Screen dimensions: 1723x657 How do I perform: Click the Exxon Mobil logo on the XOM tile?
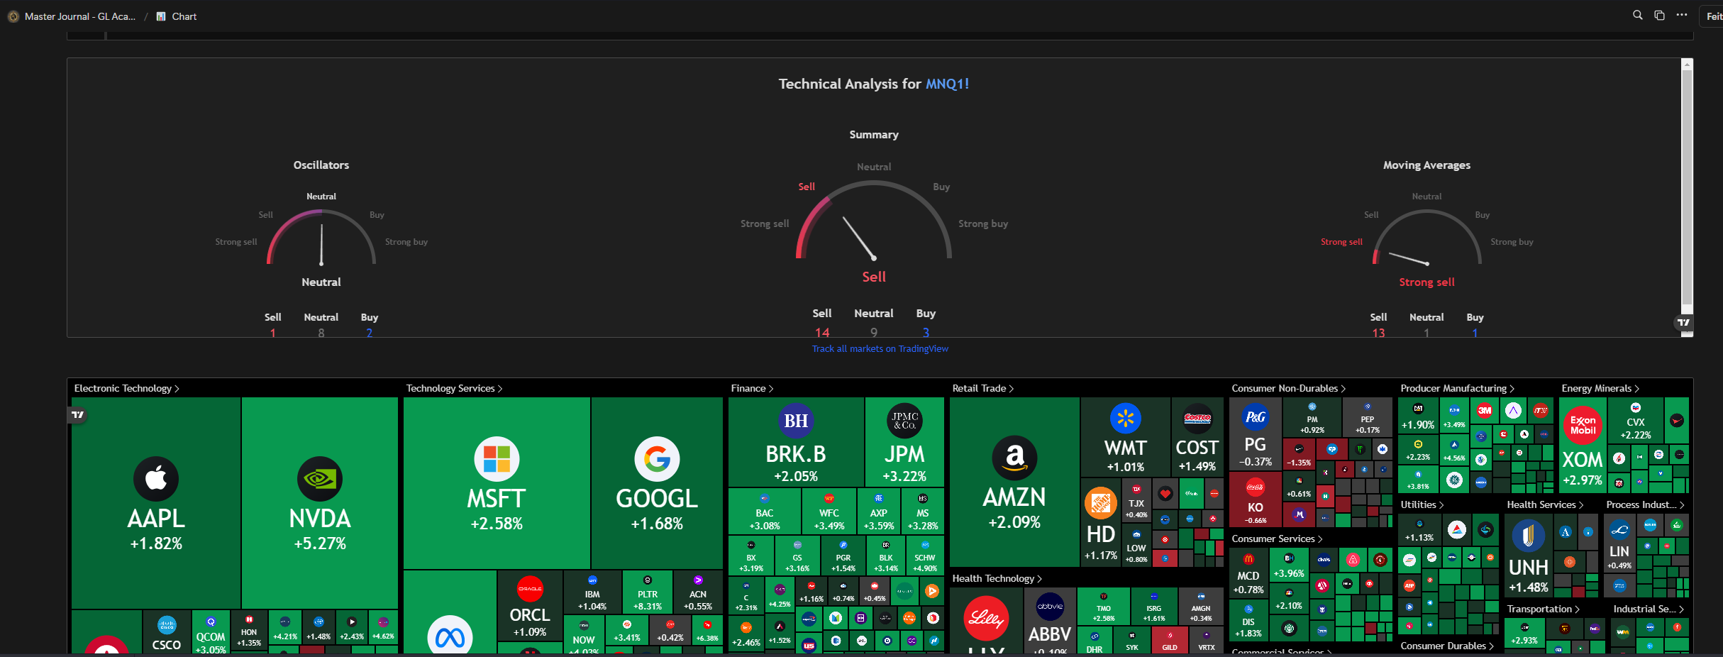point(1583,426)
